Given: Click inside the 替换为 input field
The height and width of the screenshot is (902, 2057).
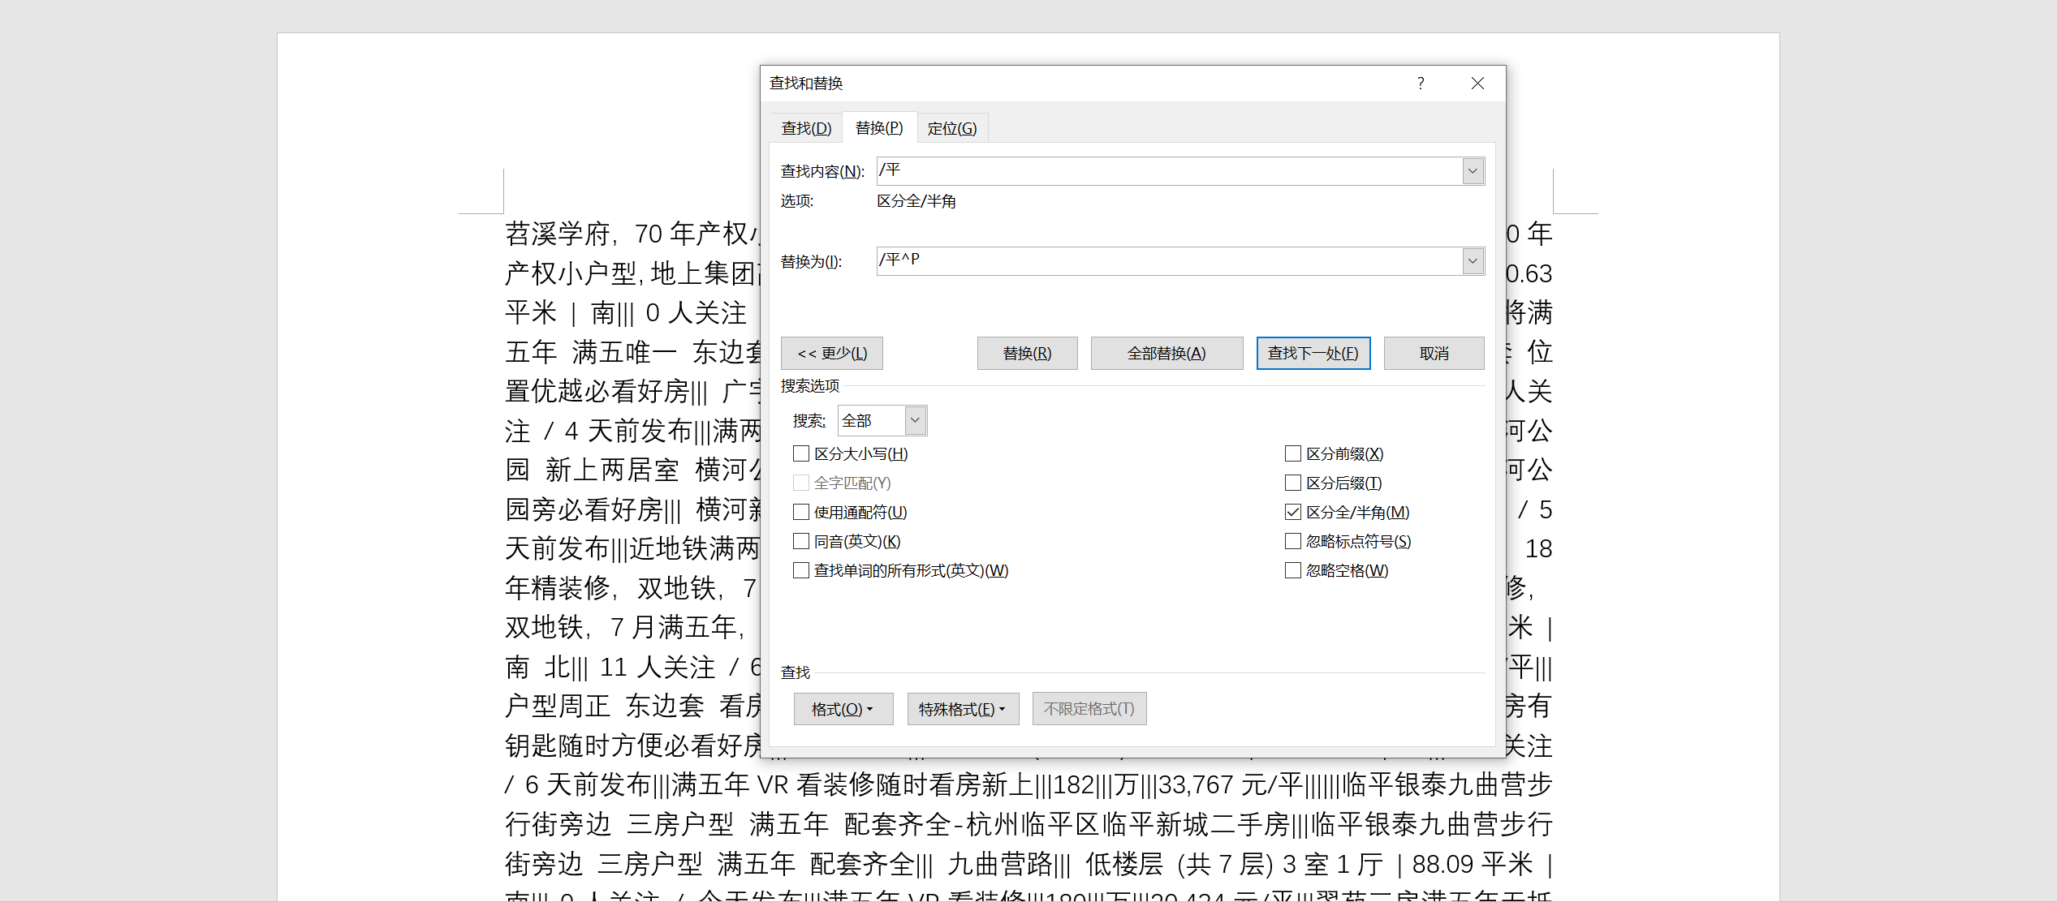Looking at the screenshot, I should [x=1169, y=261].
